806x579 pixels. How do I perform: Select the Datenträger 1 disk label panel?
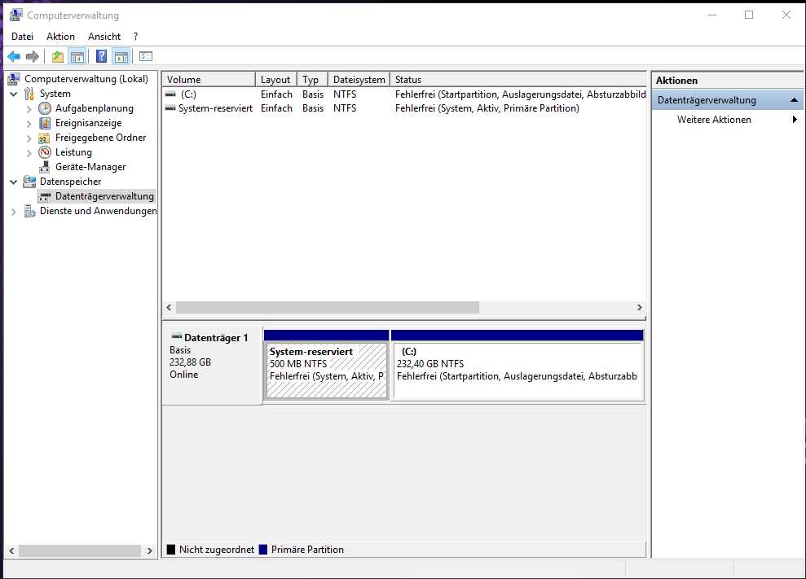(212, 366)
